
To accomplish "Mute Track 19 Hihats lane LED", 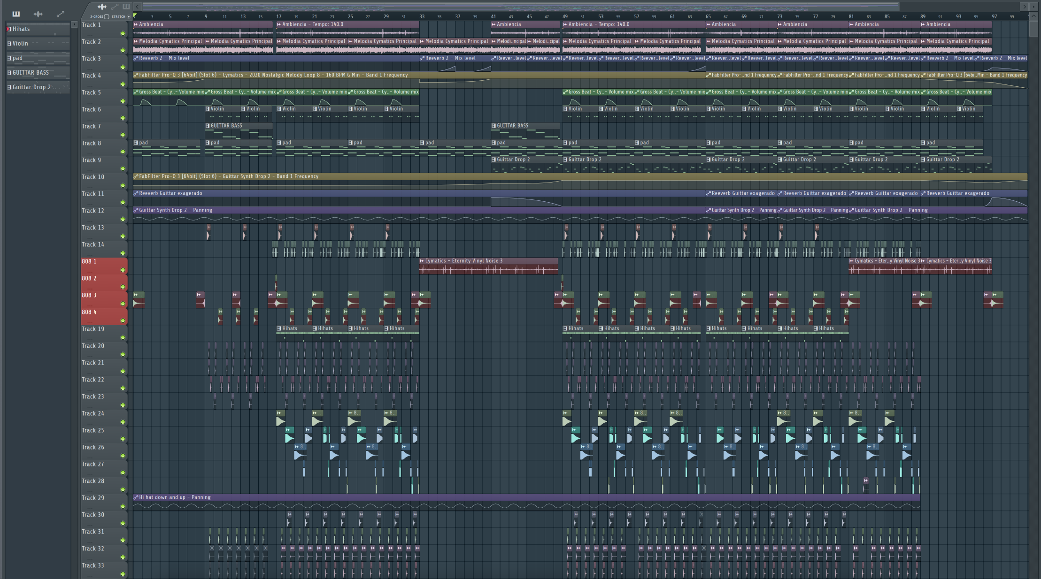I will pyautogui.click(x=123, y=337).
